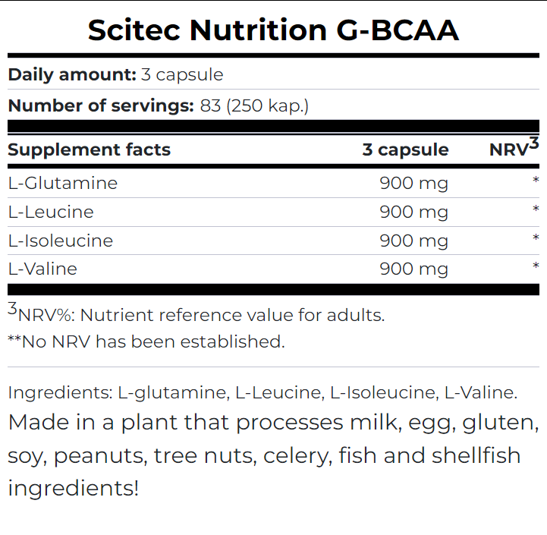
Task: Select the L-Glutamine row name in table
Action: pyautogui.click(x=63, y=183)
